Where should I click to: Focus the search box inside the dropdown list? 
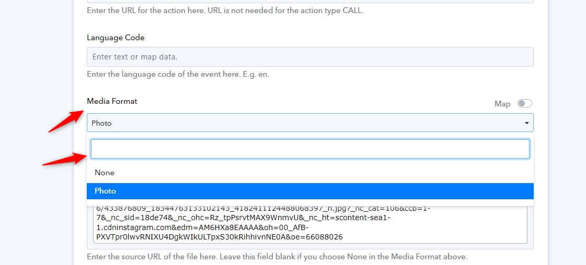click(310, 149)
